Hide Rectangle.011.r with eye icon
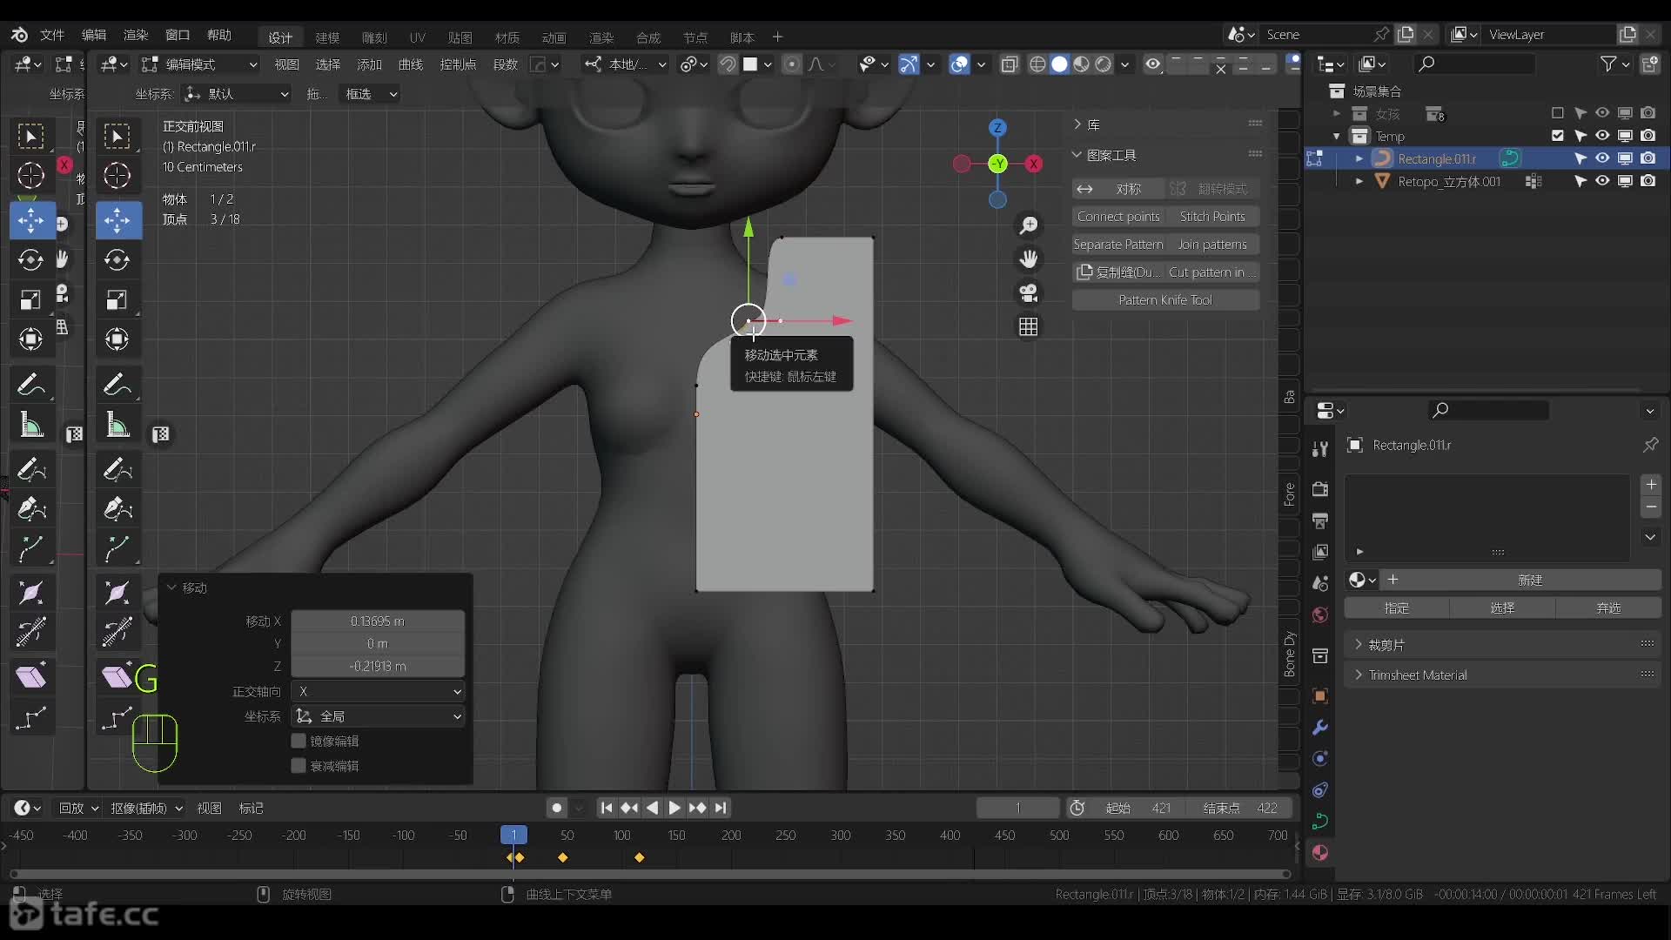1671x940 pixels. click(x=1602, y=158)
